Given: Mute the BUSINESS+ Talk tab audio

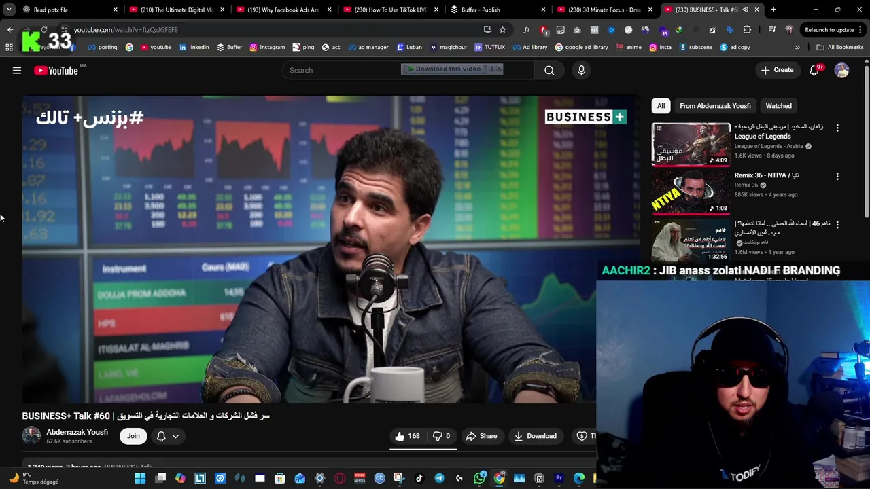Looking at the screenshot, I should pyautogui.click(x=745, y=10).
